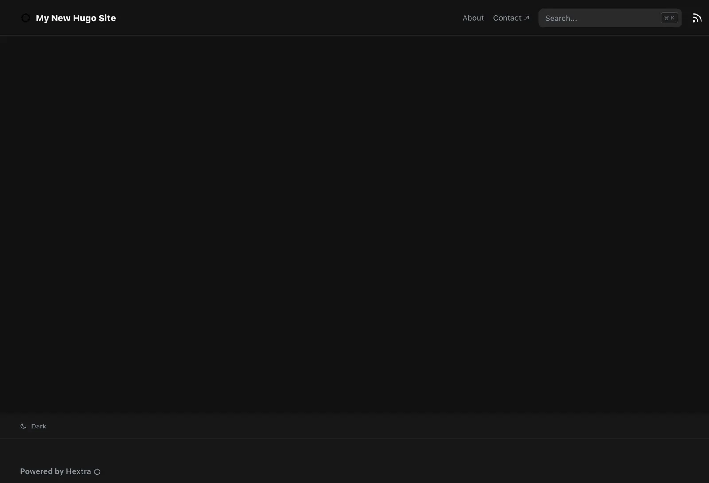Viewport: 709px width, 483px height.
Task: Click the external-link arrow beside Contact
Action: [x=527, y=18]
